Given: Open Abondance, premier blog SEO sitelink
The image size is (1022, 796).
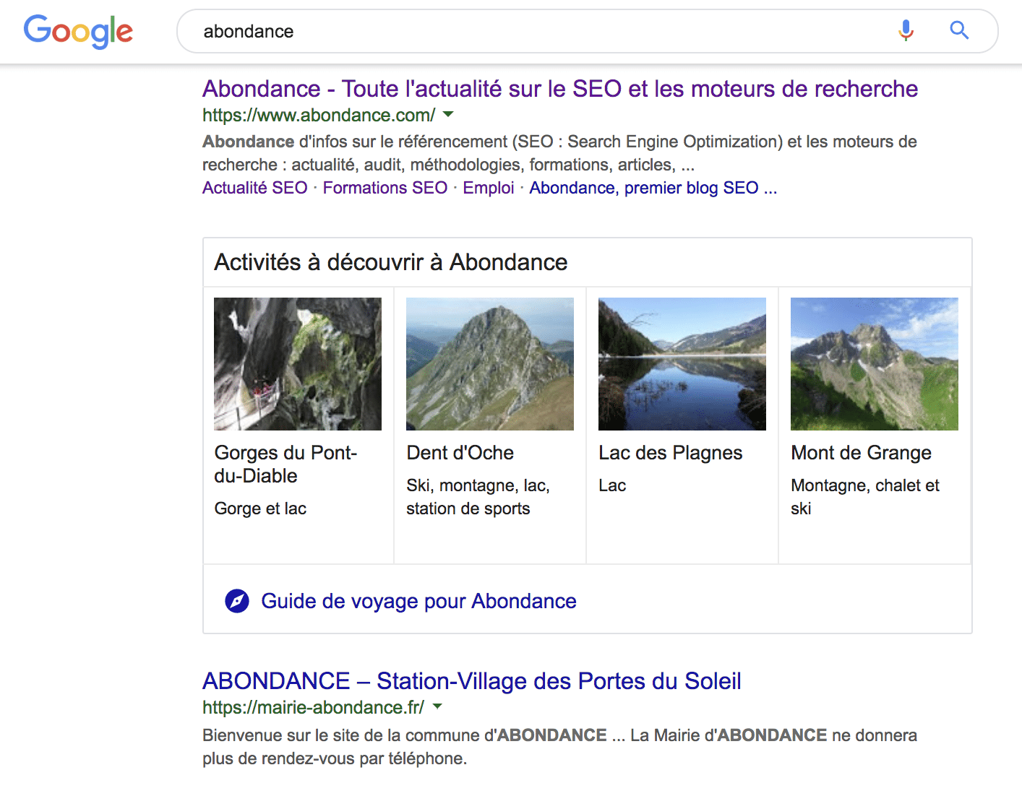Looking at the screenshot, I should click(x=653, y=188).
